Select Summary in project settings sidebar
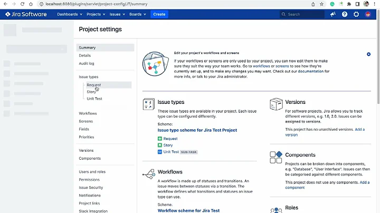Viewport: 380px width, 213px height. click(105, 47)
